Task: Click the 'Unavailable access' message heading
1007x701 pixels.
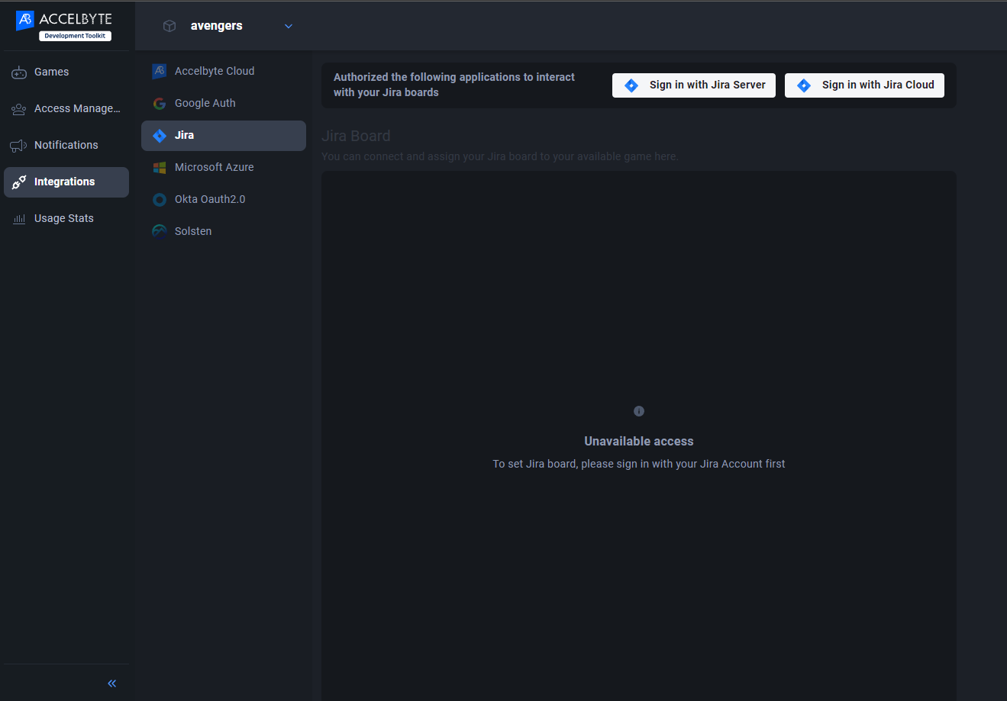Action: coord(639,442)
